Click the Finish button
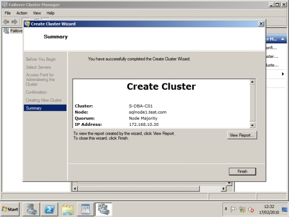Screen dimensions: 289x217 point(242,171)
